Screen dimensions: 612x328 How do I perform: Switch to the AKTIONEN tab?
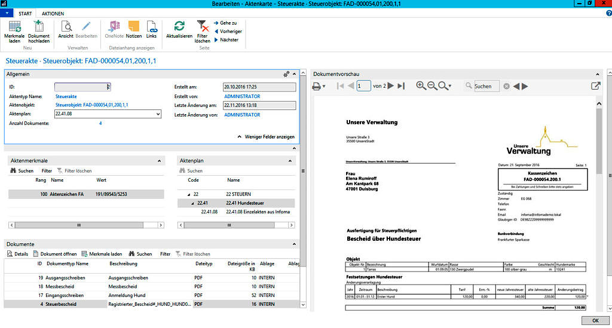(53, 13)
